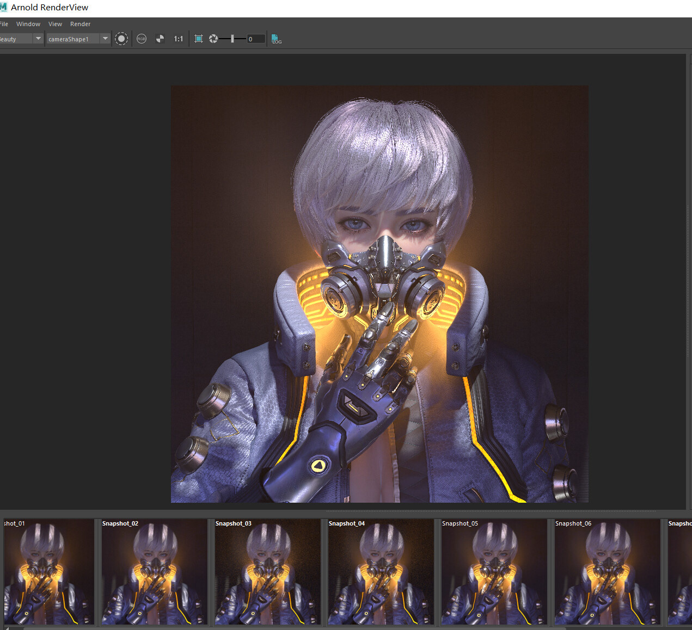Open the Beauty AOV dropdown
This screenshot has width=692, height=630.
21,39
